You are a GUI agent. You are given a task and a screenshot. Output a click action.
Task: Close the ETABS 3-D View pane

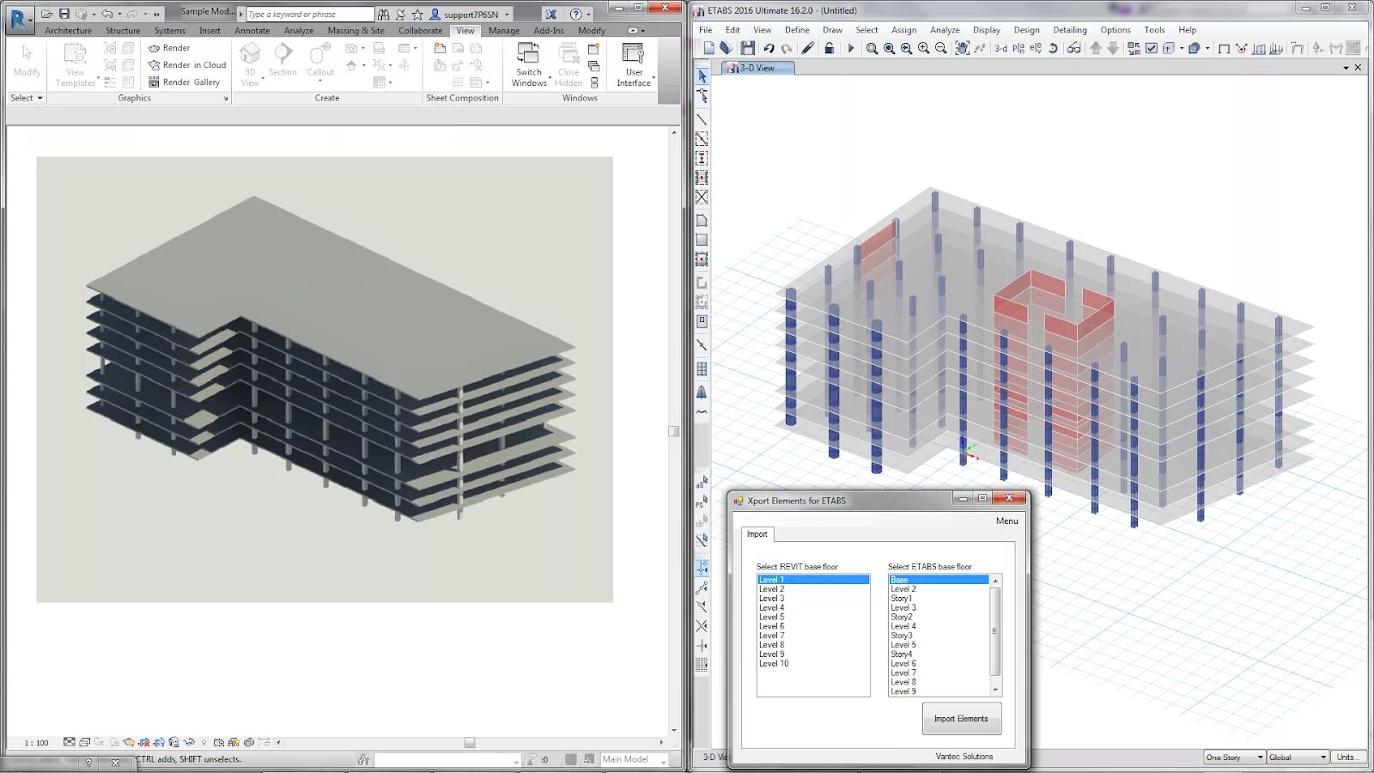1358,68
